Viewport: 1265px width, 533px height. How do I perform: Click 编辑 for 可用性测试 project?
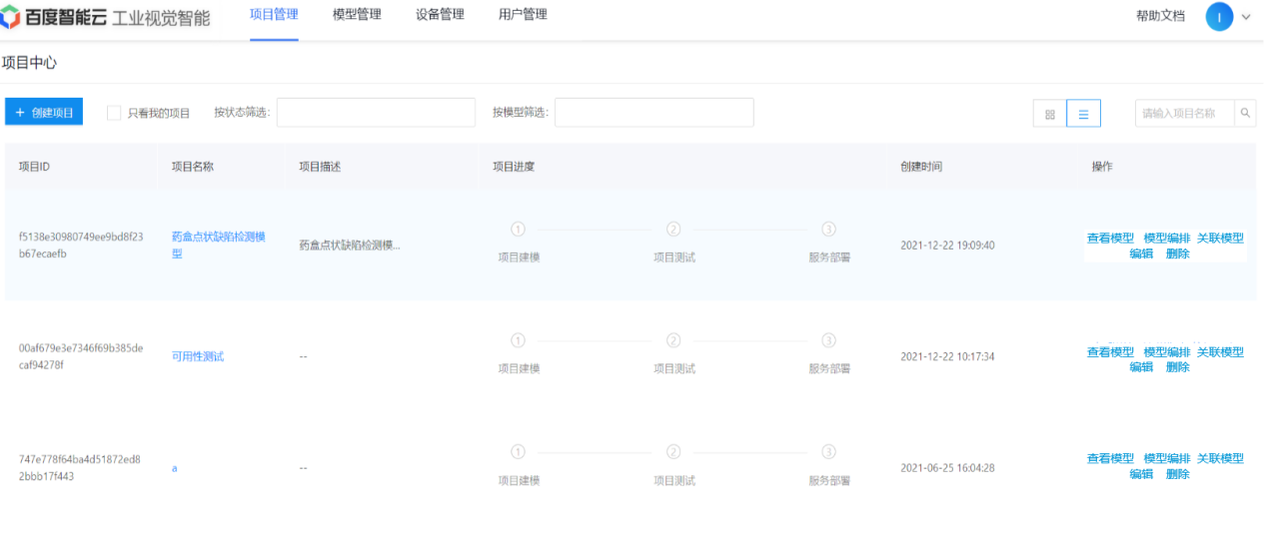click(1142, 367)
